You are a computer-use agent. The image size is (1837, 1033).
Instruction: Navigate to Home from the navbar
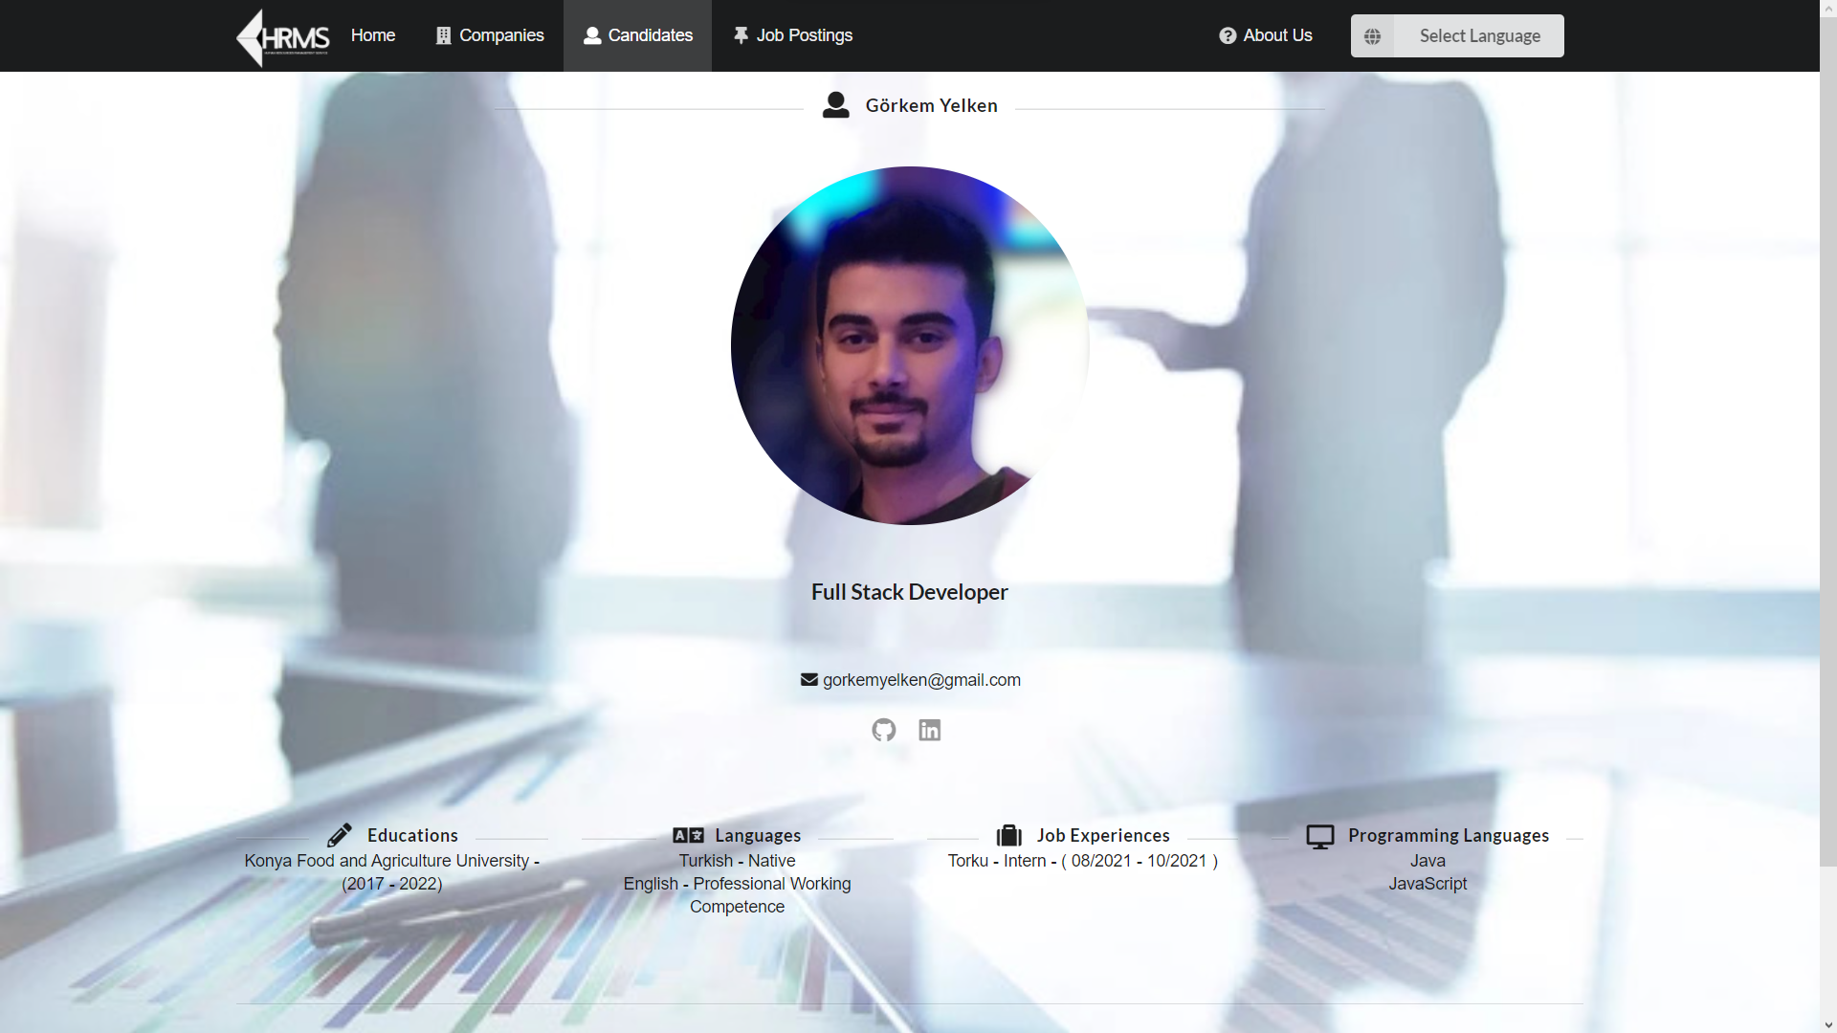[x=372, y=34]
